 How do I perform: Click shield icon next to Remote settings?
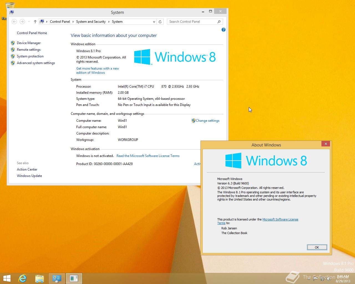pyautogui.click(x=13, y=50)
